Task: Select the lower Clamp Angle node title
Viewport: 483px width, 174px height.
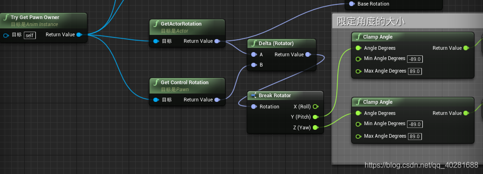Action: coord(378,102)
